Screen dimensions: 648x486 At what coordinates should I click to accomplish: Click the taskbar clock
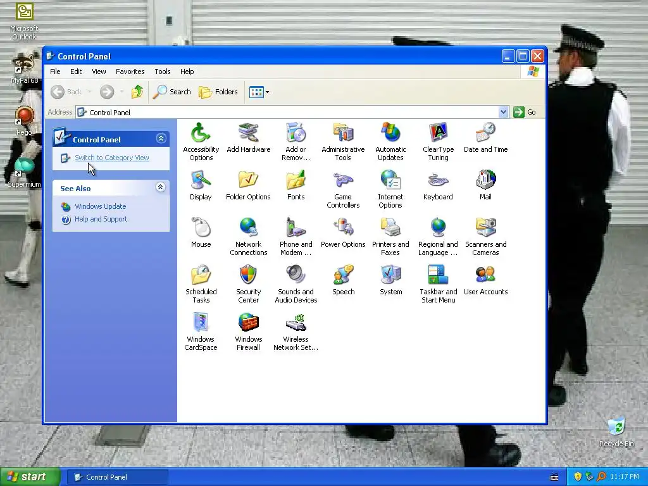click(x=625, y=477)
